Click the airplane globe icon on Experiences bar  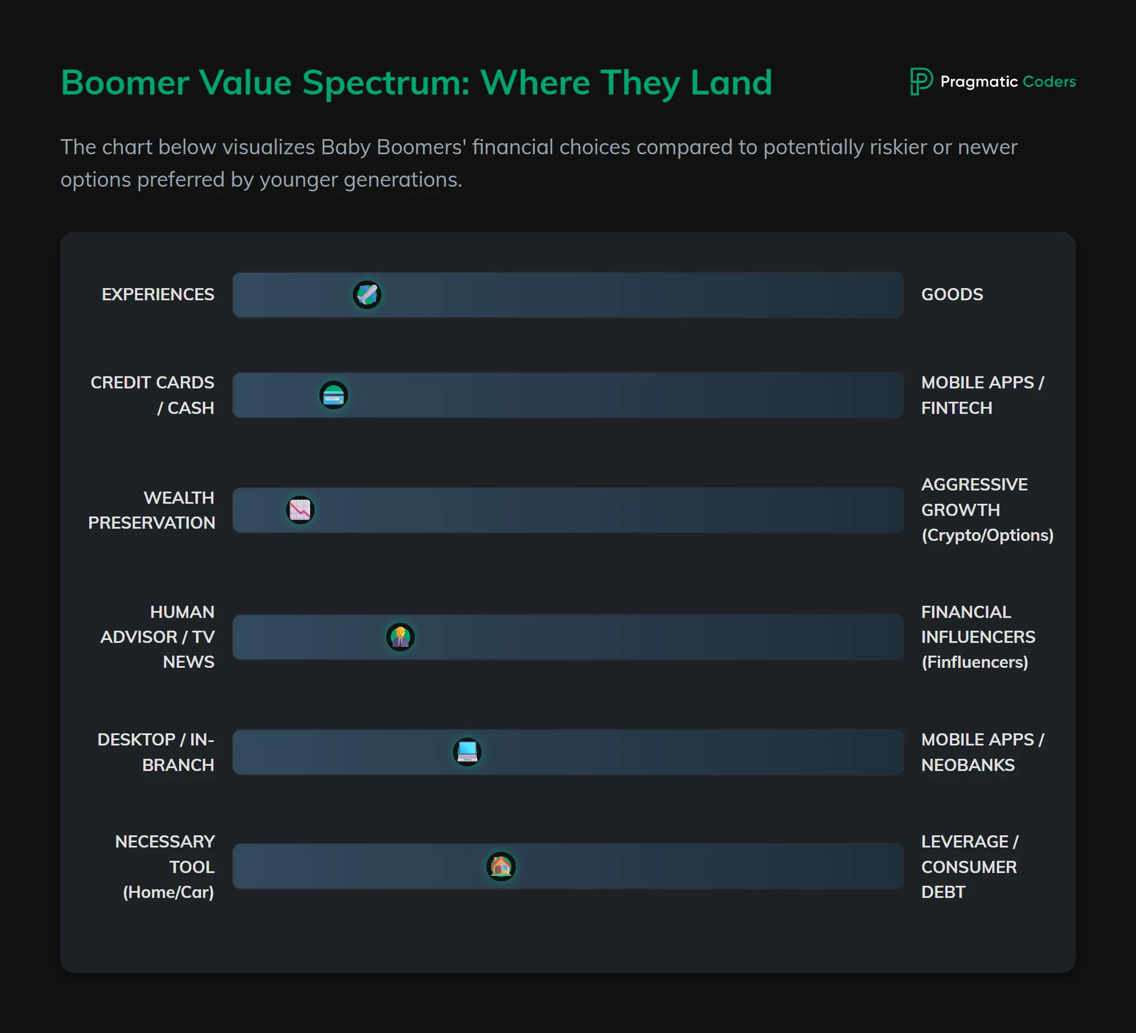point(367,294)
